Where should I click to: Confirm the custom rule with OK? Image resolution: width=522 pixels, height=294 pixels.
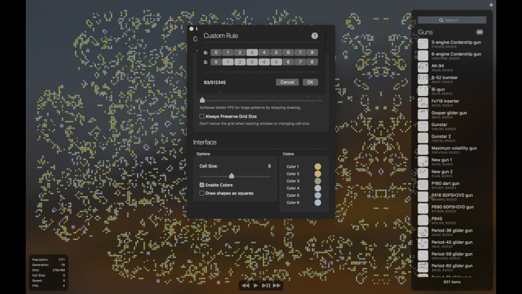310,82
